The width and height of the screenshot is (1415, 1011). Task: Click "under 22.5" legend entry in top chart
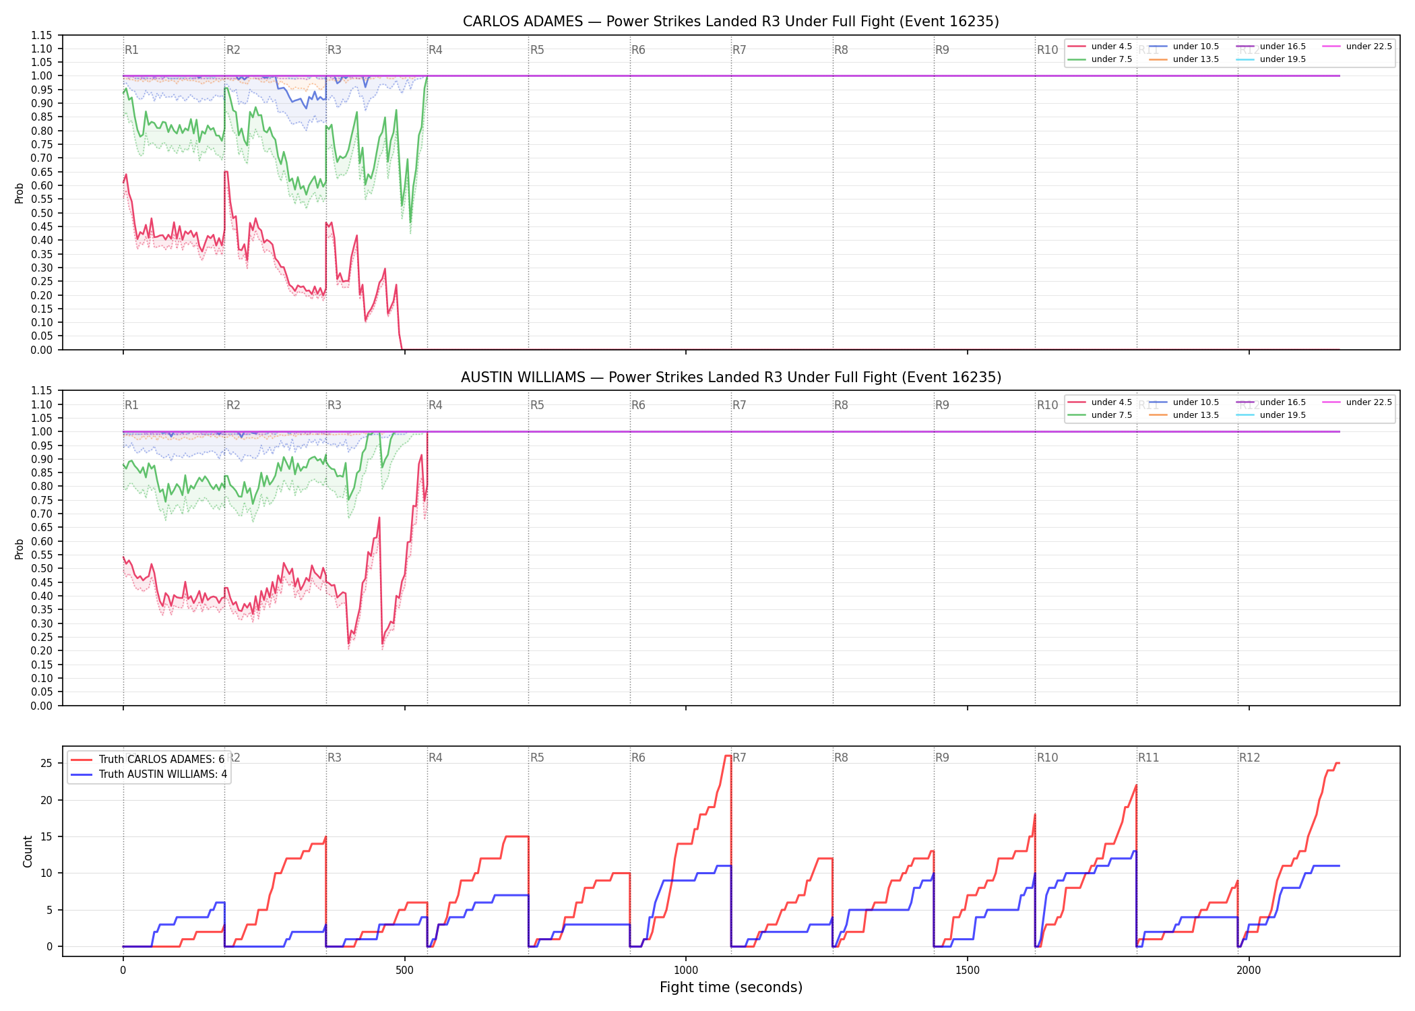point(1357,47)
